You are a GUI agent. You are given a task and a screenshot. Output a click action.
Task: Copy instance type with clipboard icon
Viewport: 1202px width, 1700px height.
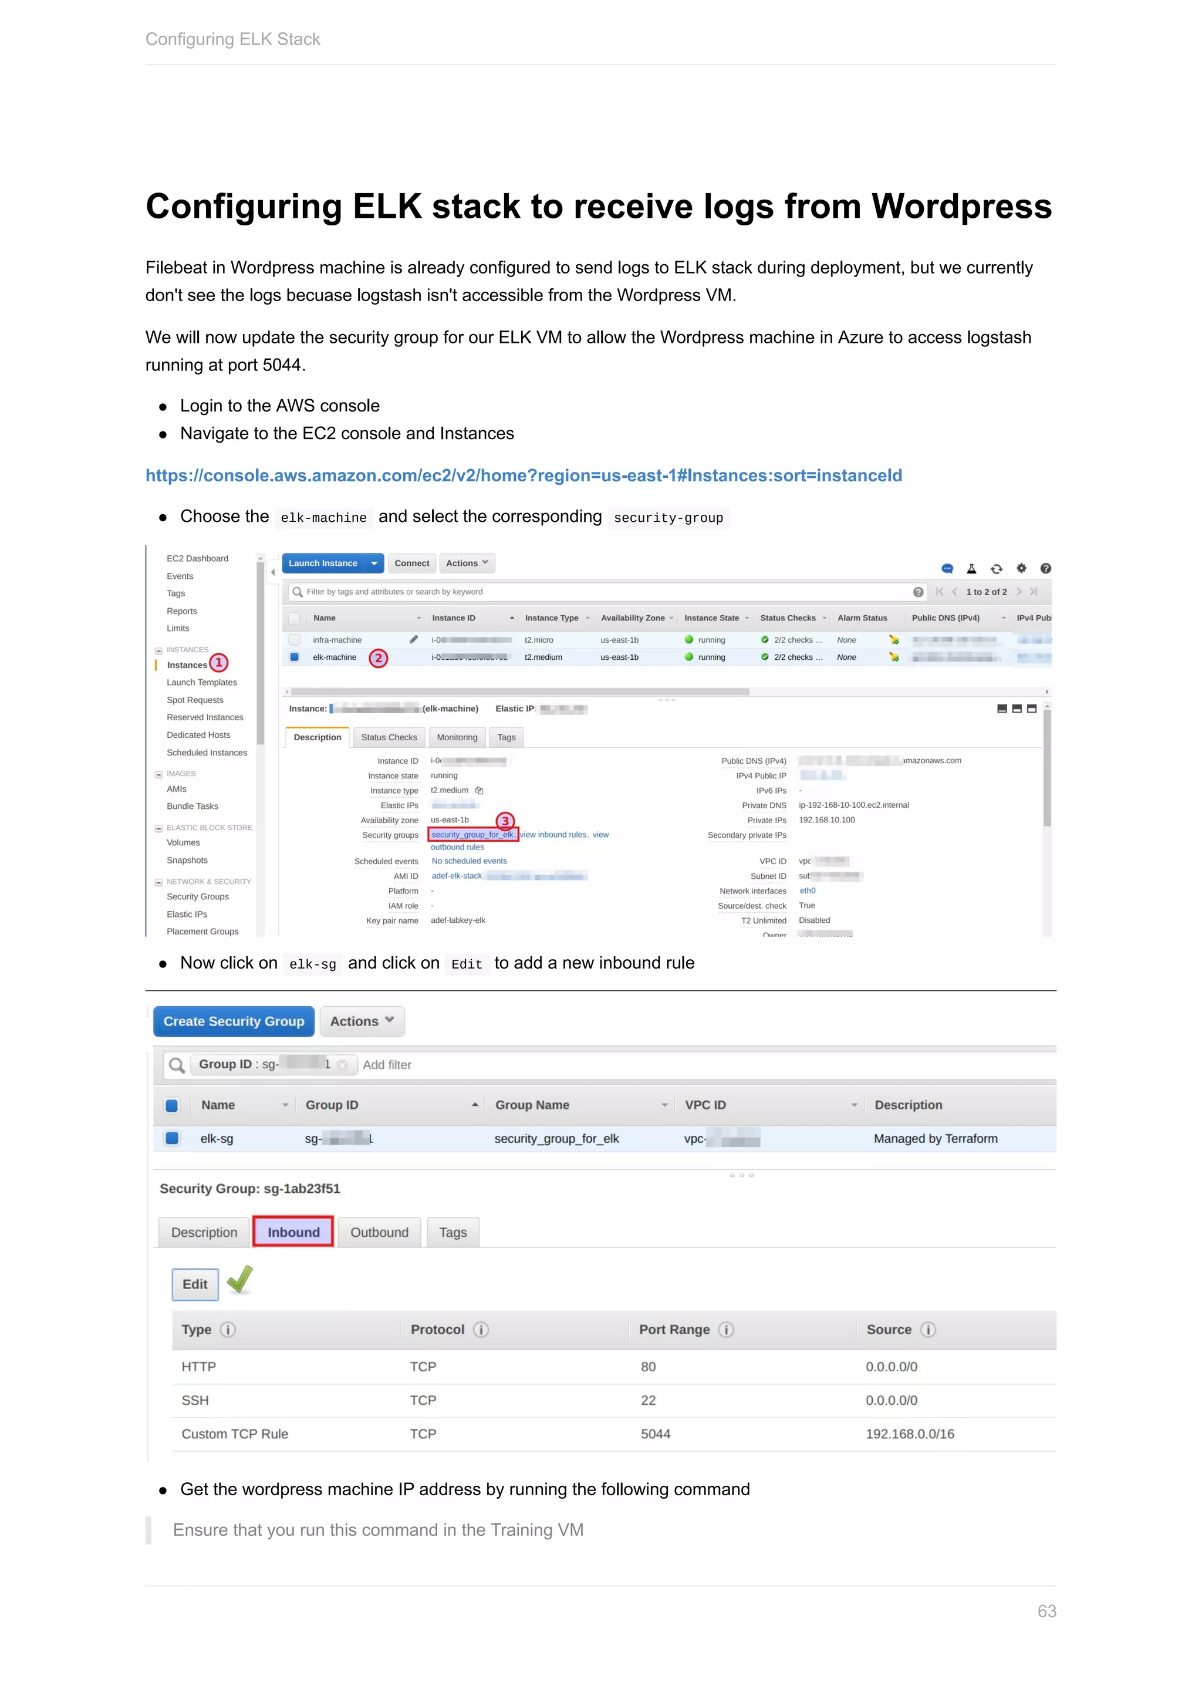480,790
